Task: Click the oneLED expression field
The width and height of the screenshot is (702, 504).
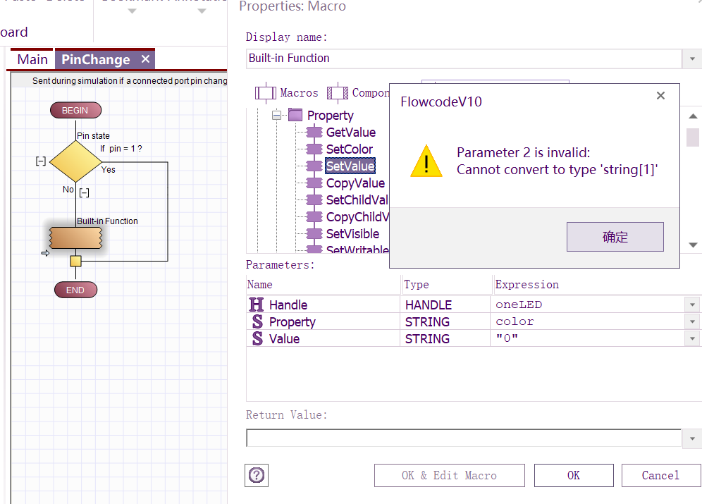Action: click(587, 305)
